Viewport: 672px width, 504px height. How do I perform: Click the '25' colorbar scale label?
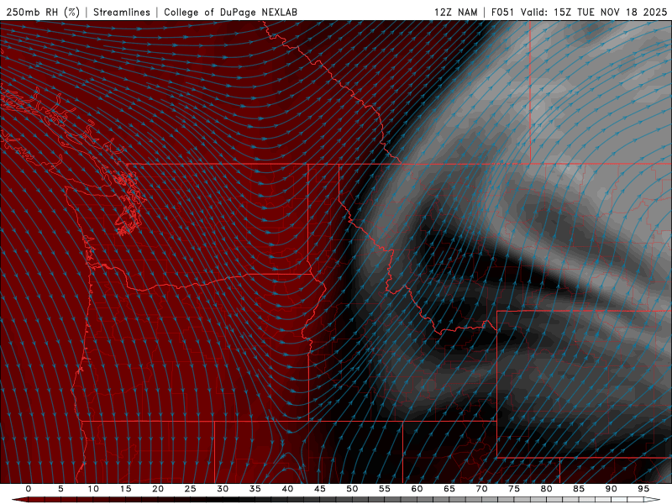click(x=191, y=489)
